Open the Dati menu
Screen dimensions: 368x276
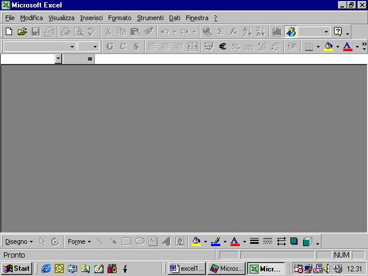[175, 18]
